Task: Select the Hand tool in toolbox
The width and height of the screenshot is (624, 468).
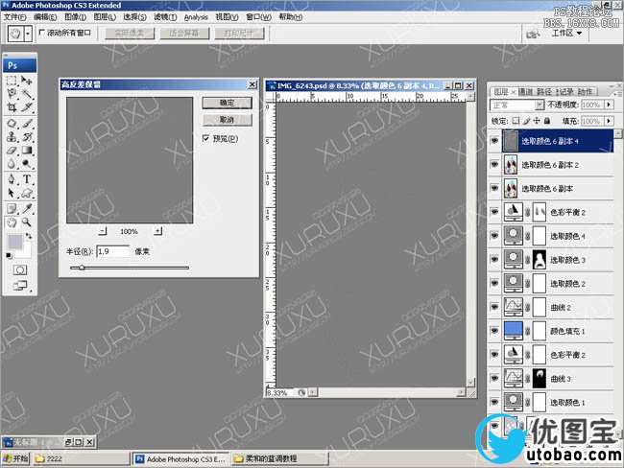Action: [x=12, y=222]
